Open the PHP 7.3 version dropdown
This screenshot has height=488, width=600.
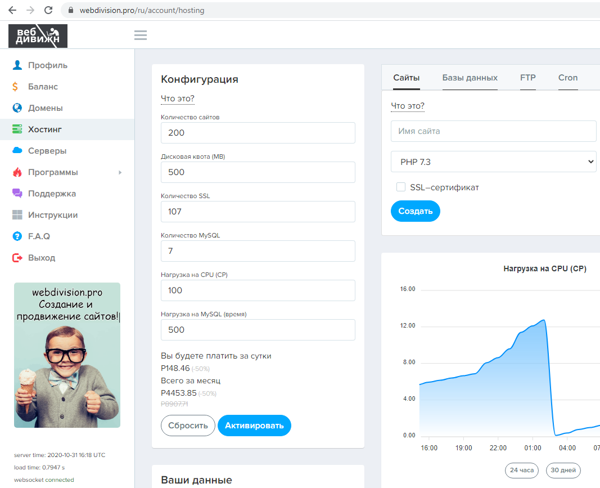pos(493,162)
